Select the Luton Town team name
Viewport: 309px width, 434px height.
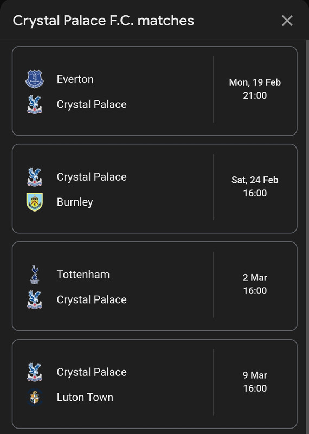coord(85,397)
